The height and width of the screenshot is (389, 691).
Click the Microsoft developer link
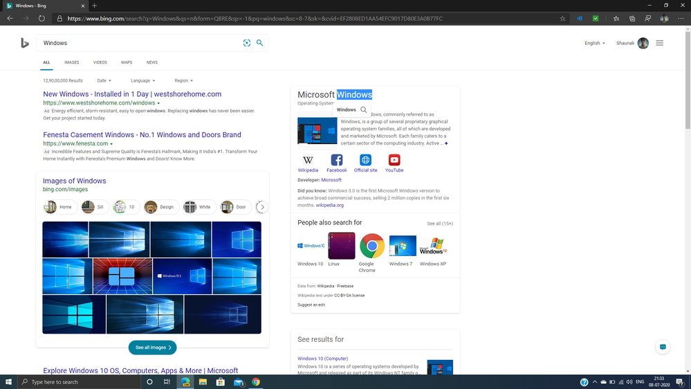click(331, 180)
